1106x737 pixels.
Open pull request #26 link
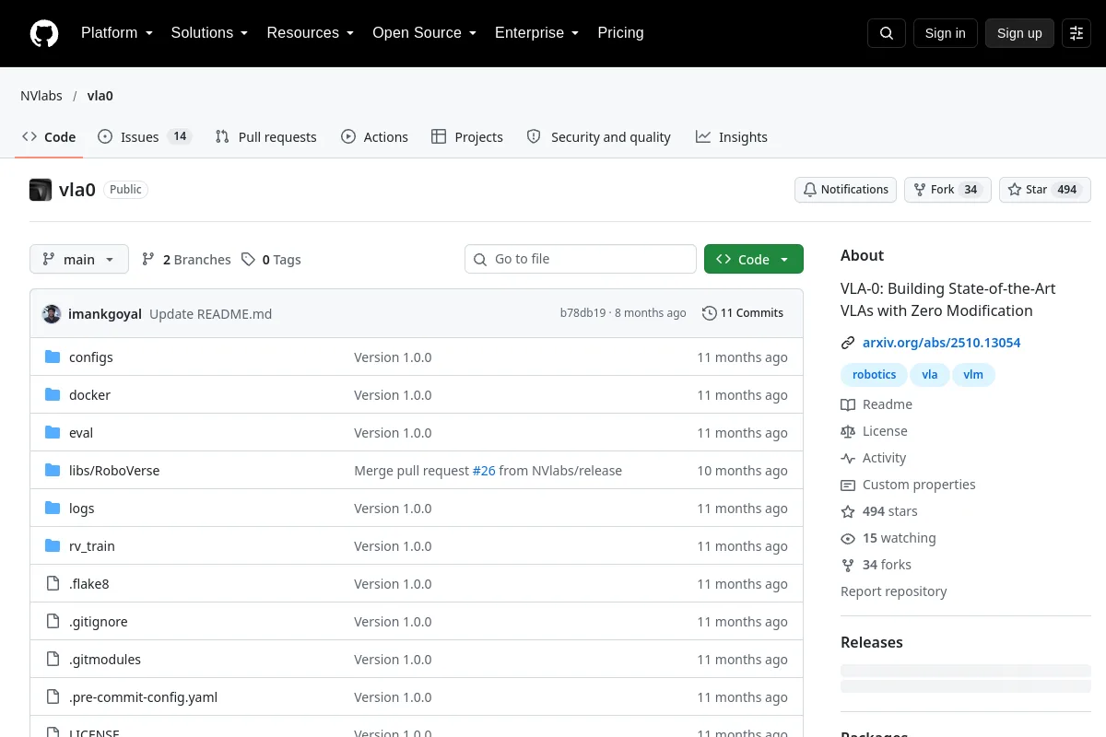pyautogui.click(x=484, y=471)
